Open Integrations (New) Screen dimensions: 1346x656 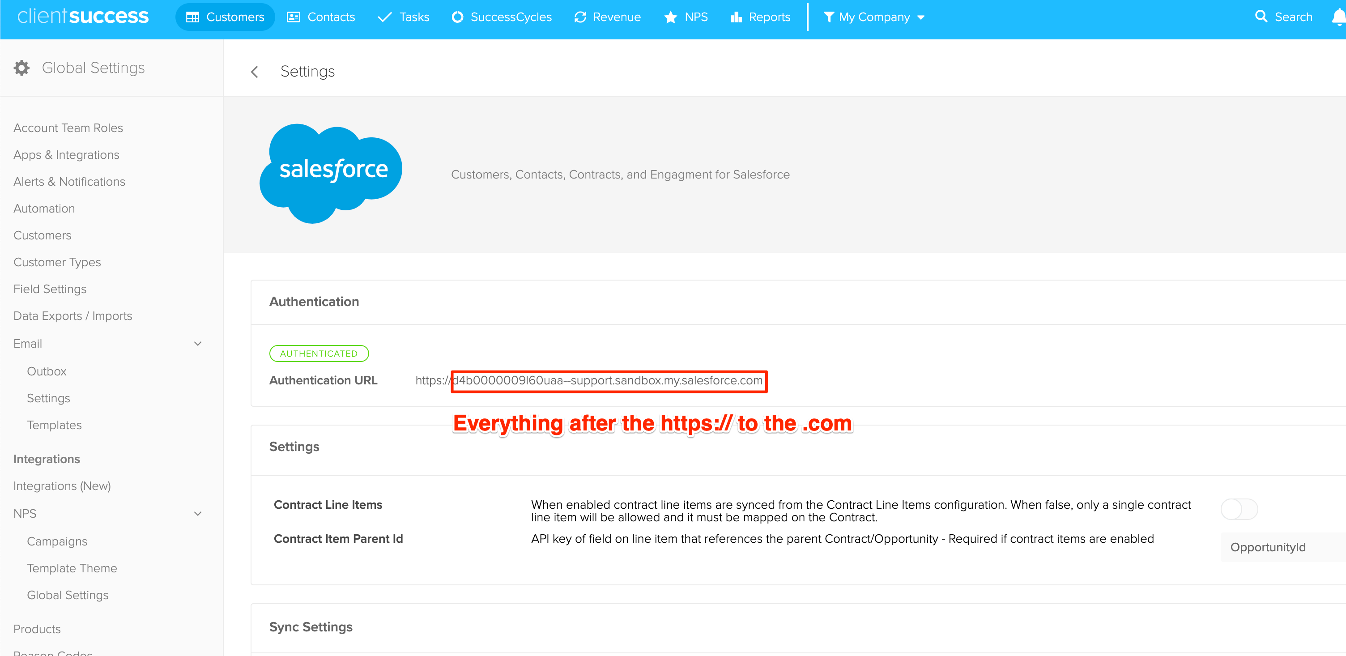[62, 486]
